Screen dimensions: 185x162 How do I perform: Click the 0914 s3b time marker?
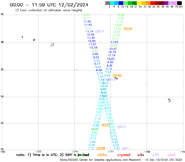coord(100,31)
